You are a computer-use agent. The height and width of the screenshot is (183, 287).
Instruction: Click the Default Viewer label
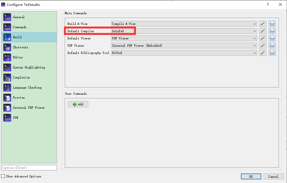point(79,38)
